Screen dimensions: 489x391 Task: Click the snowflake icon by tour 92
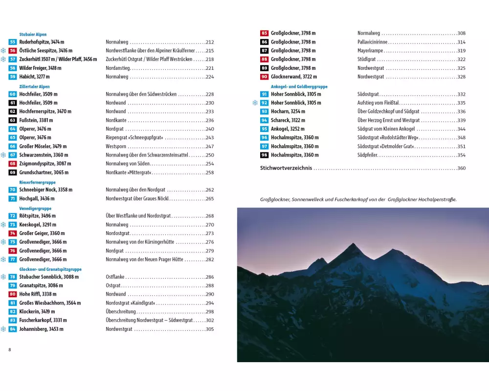(254, 103)
